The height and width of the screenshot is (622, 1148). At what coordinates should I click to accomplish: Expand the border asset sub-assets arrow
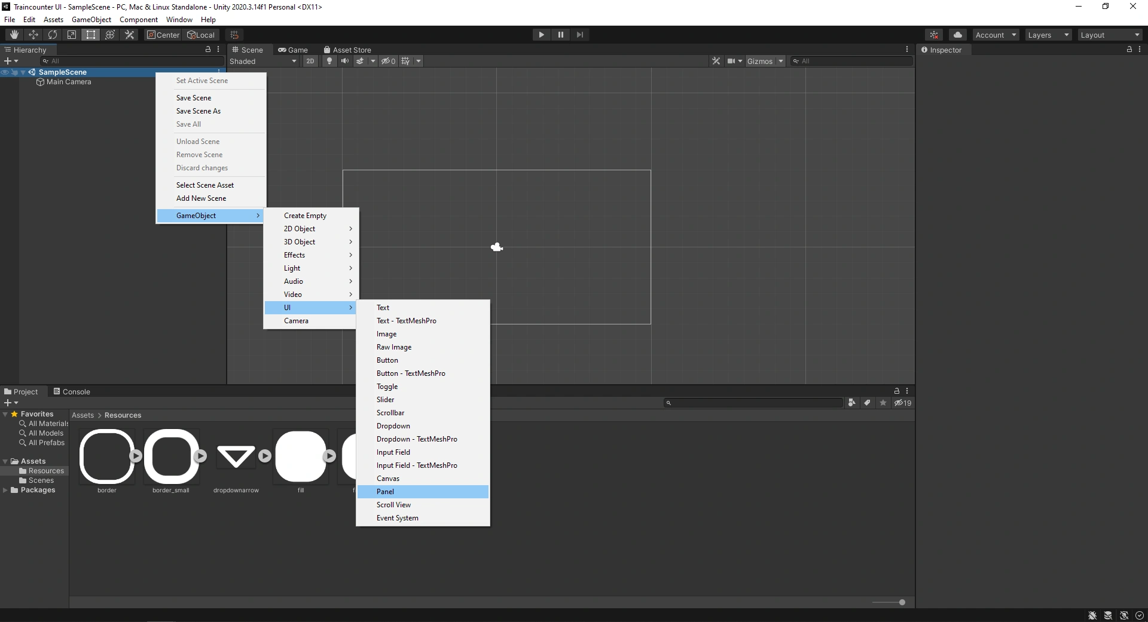click(136, 456)
